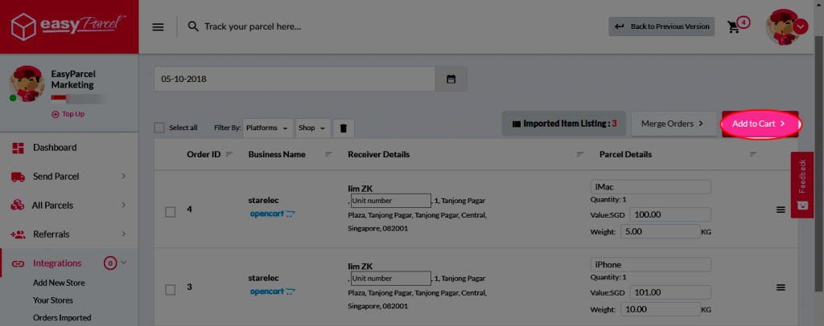Click weight field showing 5.00
This screenshot has width=824, height=326.
661,231
